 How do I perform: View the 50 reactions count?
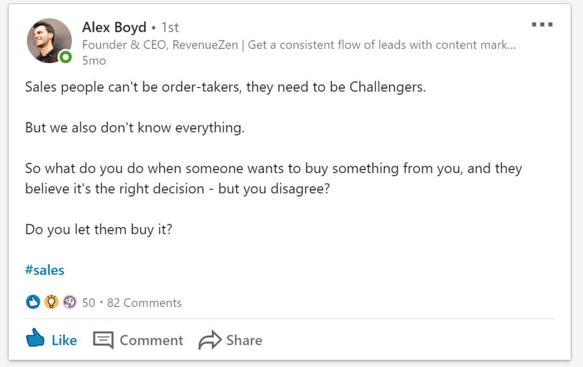pyautogui.click(x=88, y=303)
